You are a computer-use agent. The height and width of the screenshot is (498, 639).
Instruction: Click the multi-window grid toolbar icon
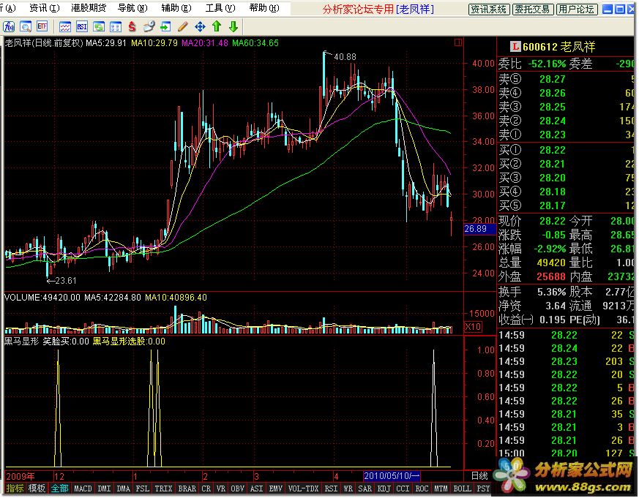pos(116,27)
